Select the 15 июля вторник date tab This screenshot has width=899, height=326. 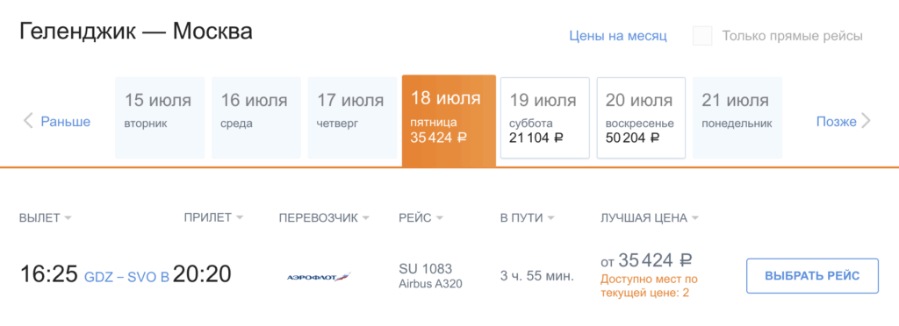(x=160, y=117)
